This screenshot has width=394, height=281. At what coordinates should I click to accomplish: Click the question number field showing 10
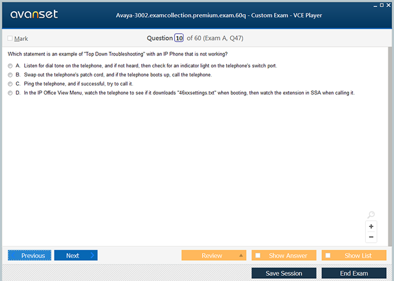coord(179,38)
